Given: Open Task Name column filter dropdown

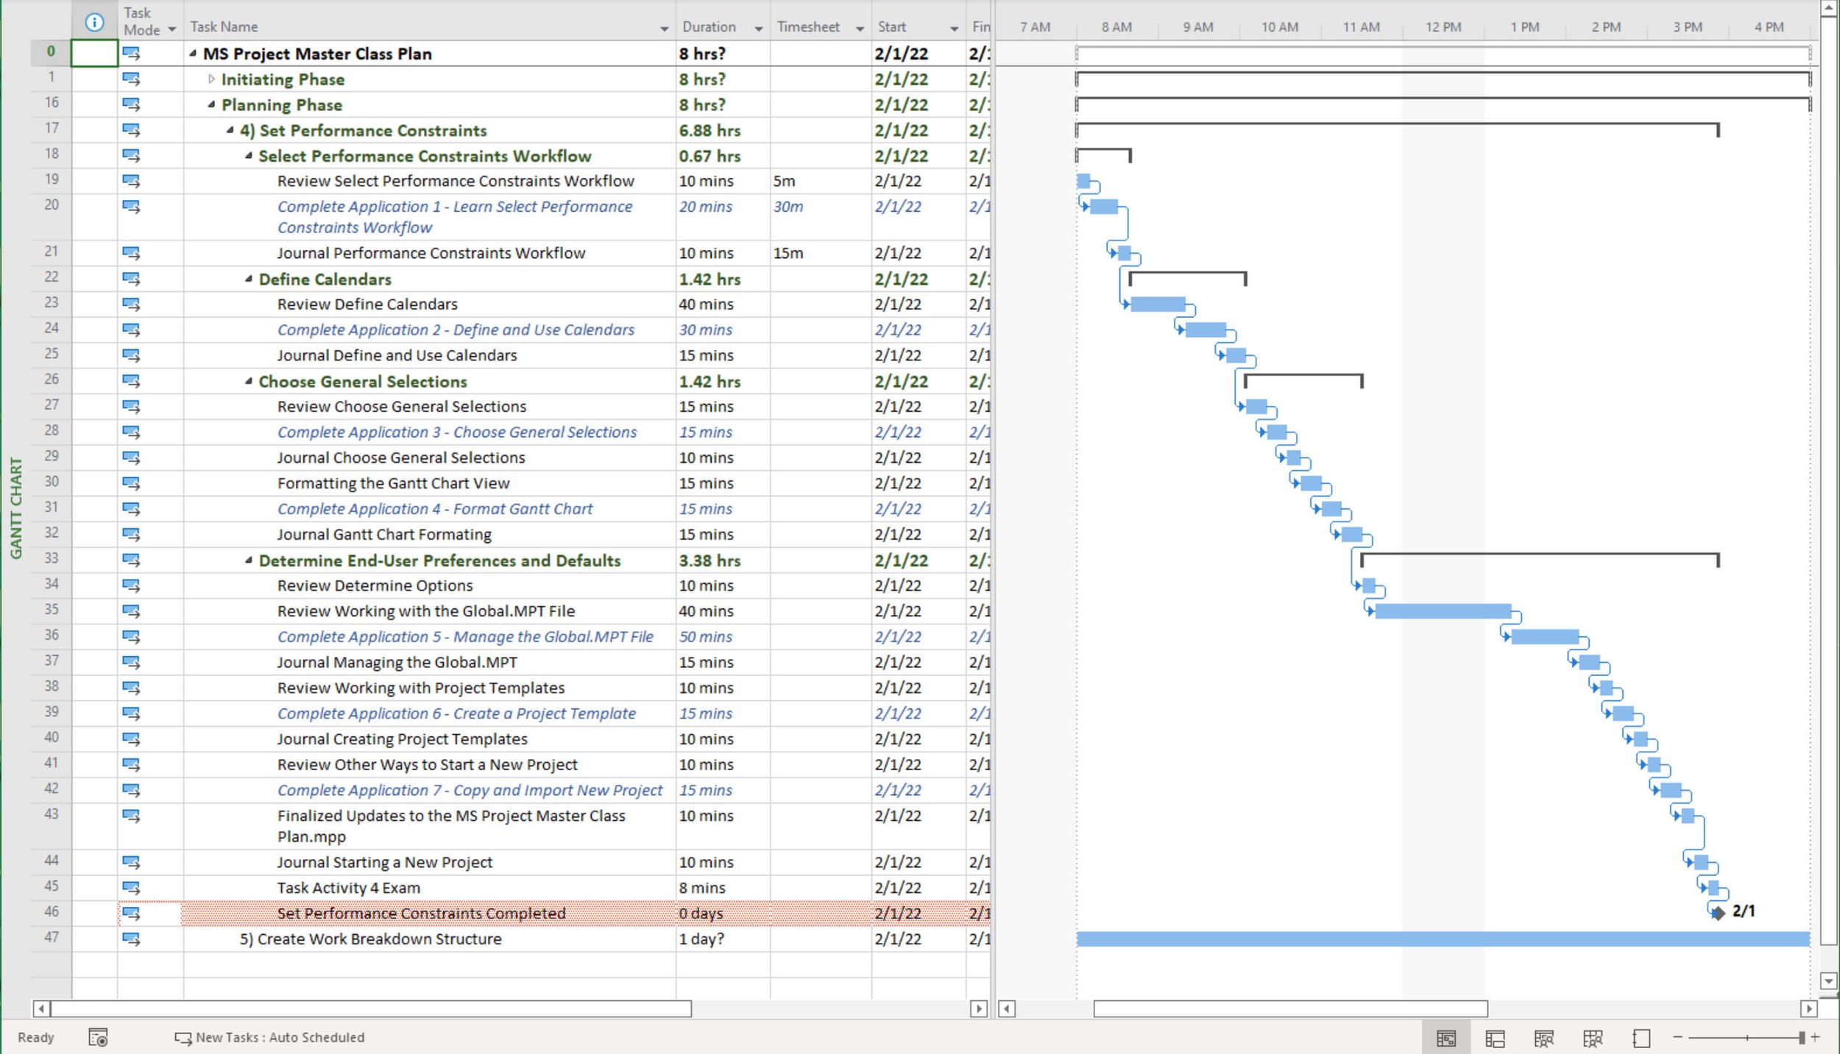Looking at the screenshot, I should click(x=664, y=29).
